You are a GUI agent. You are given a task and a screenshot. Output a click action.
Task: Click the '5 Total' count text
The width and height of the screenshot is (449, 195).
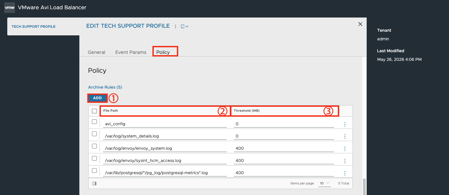point(344,183)
